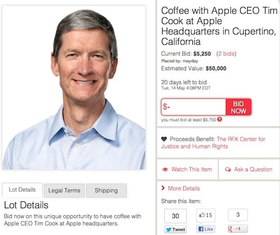
Task: Click the Watch This Item eye icon
Action: point(165,170)
